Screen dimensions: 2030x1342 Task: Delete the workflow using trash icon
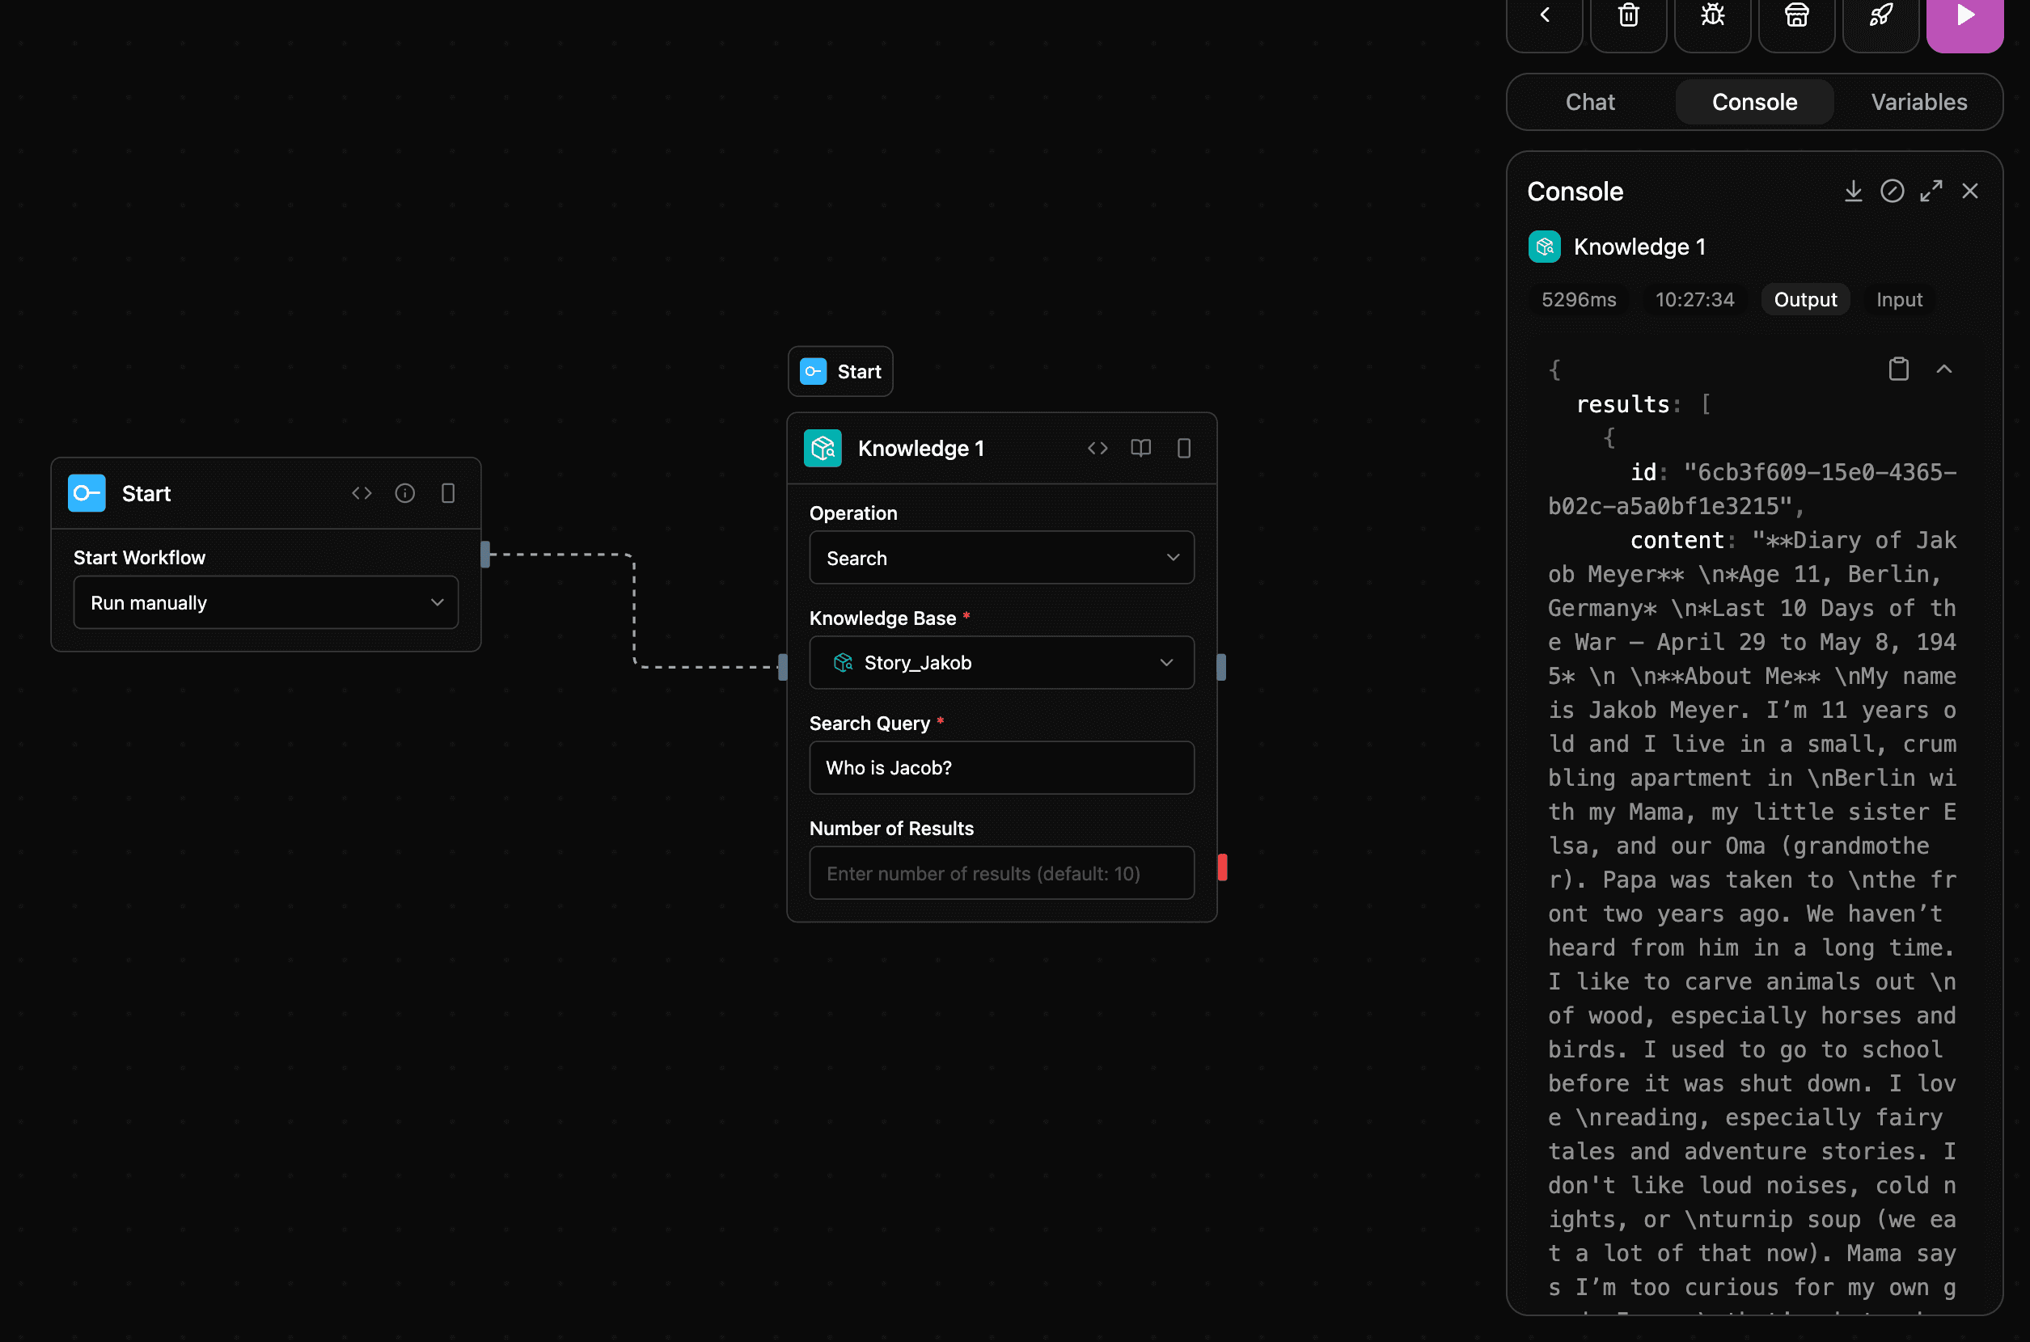coord(1627,15)
